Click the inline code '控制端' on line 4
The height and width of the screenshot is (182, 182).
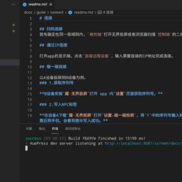click(x=164, y=34)
